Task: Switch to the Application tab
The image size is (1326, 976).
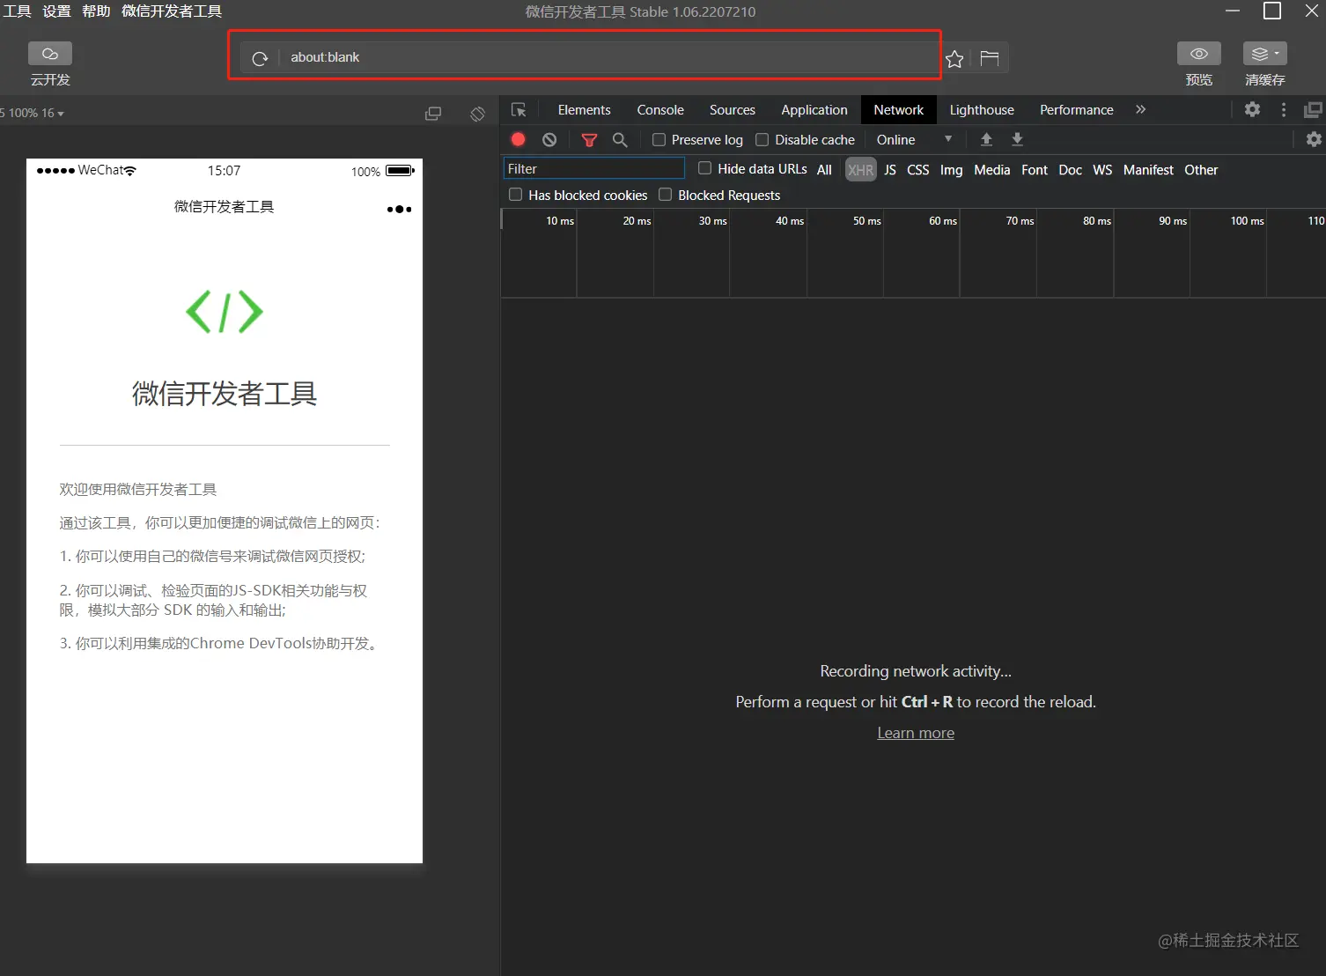Action: (x=814, y=109)
